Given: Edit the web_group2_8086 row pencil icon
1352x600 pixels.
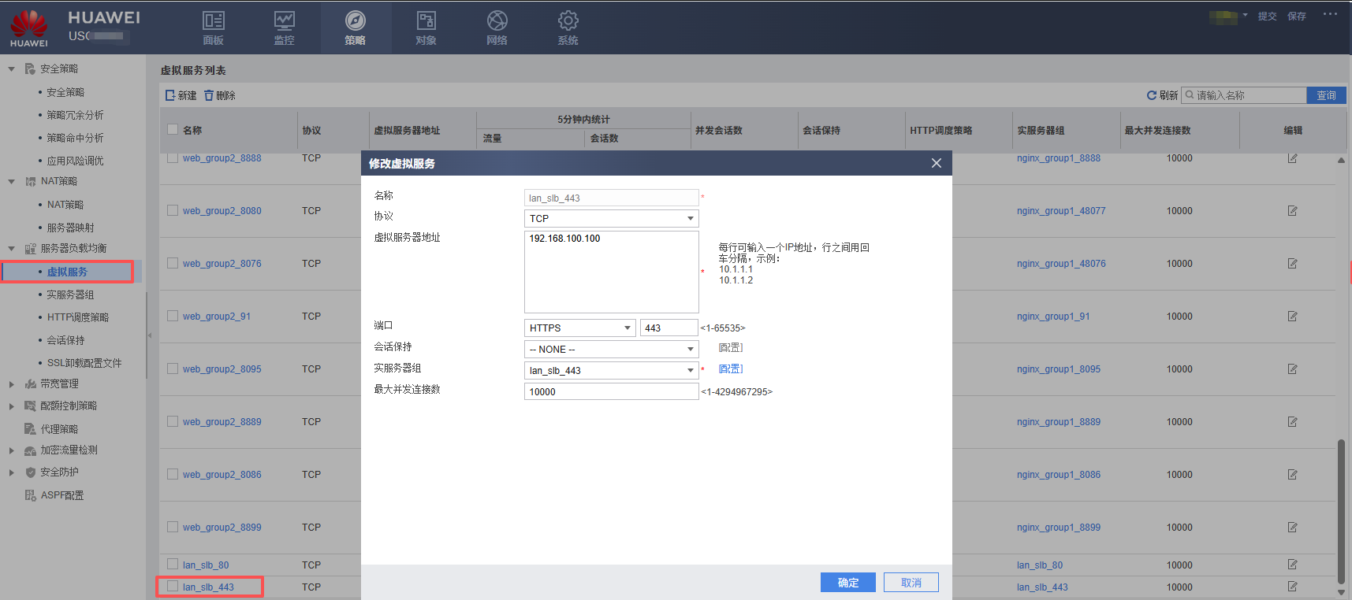Looking at the screenshot, I should pos(1293,475).
